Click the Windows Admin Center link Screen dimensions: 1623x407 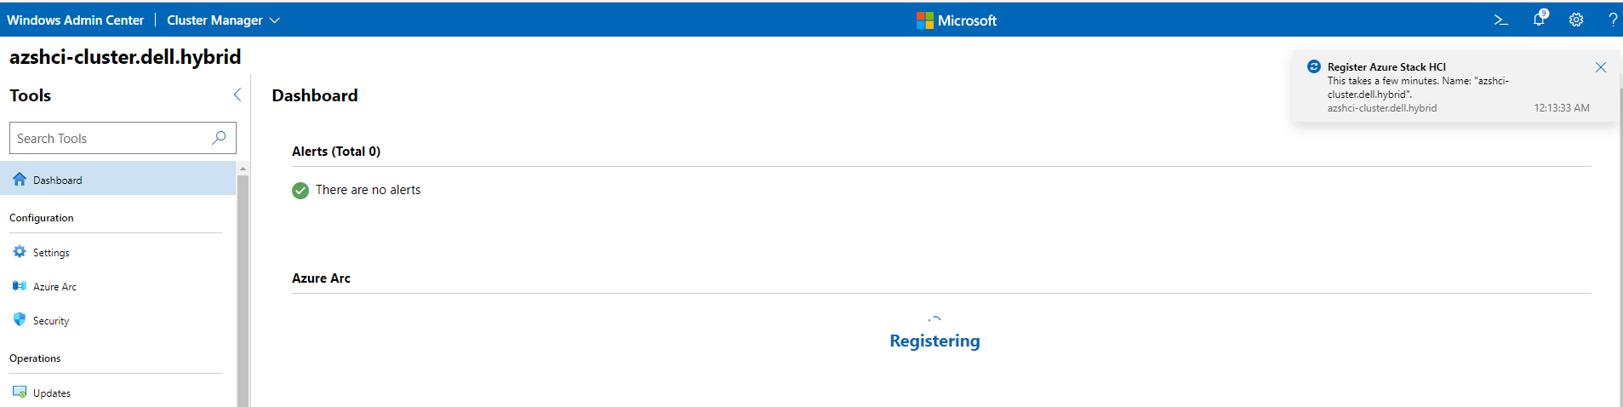75,20
